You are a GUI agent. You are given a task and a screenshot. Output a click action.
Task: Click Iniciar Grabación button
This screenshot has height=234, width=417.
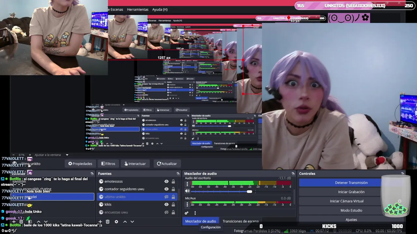click(x=351, y=192)
